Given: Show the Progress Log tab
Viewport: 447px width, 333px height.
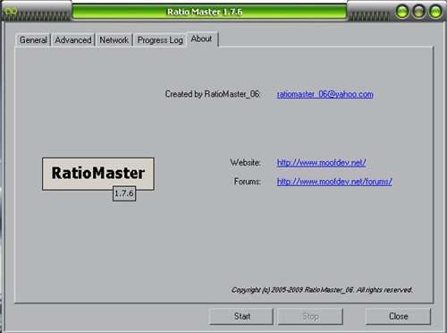Looking at the screenshot, I should tap(160, 40).
